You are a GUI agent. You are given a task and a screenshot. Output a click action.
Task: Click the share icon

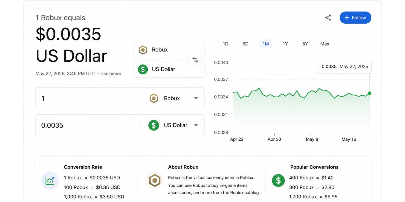pos(328,18)
